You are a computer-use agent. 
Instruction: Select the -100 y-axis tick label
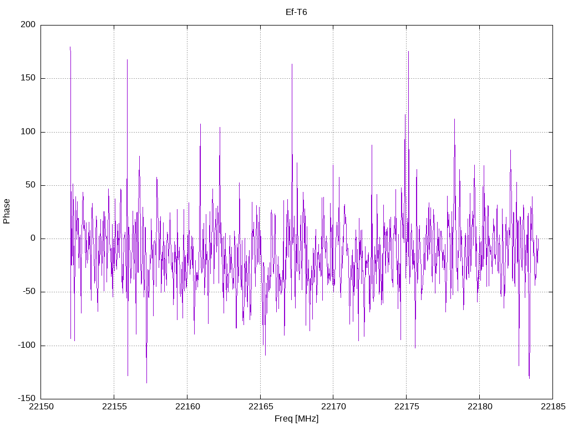click(27, 345)
